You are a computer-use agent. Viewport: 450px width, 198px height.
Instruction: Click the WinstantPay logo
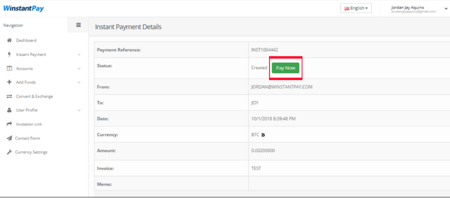23,8
